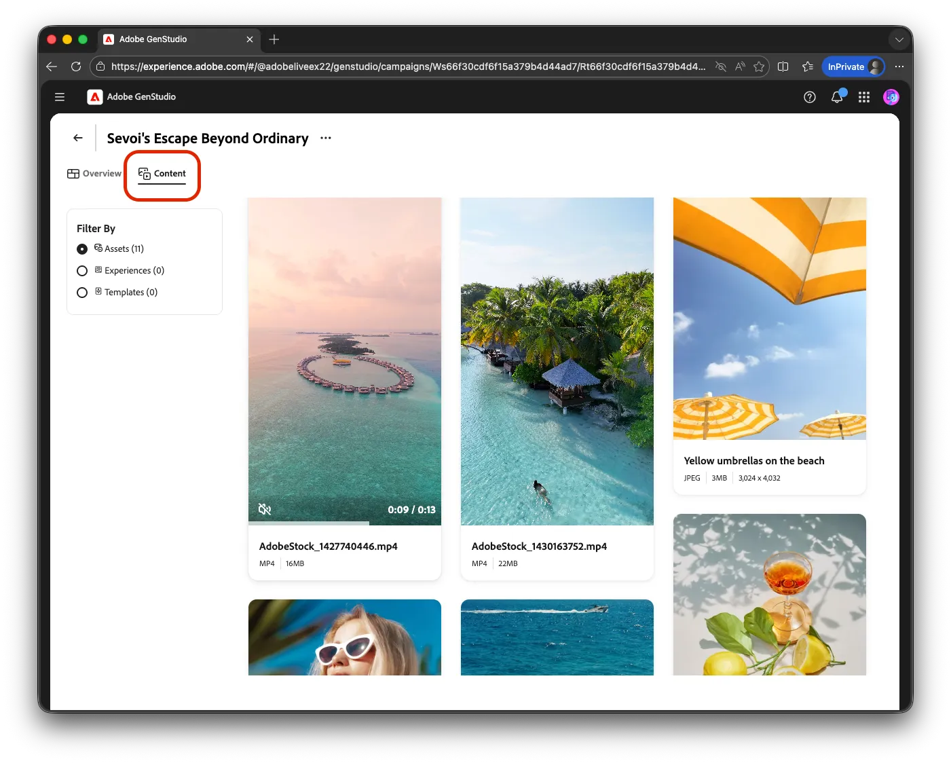The image size is (951, 763).
Task: Open the notifications bell
Action: coord(837,97)
